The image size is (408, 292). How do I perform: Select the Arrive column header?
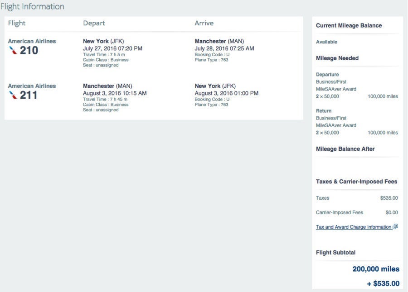pos(204,23)
